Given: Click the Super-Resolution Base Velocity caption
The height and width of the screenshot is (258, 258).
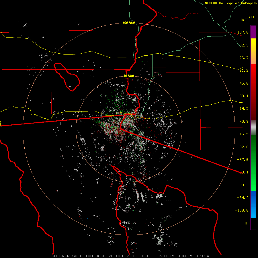Looking at the screenshot, I should tap(130, 256).
